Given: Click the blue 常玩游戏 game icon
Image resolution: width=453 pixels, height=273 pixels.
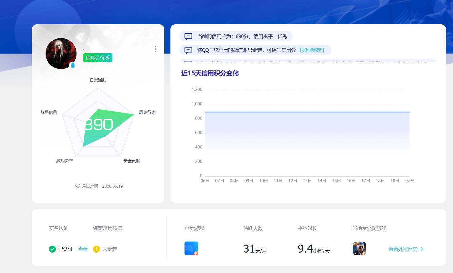Looking at the screenshot, I should tap(191, 248).
